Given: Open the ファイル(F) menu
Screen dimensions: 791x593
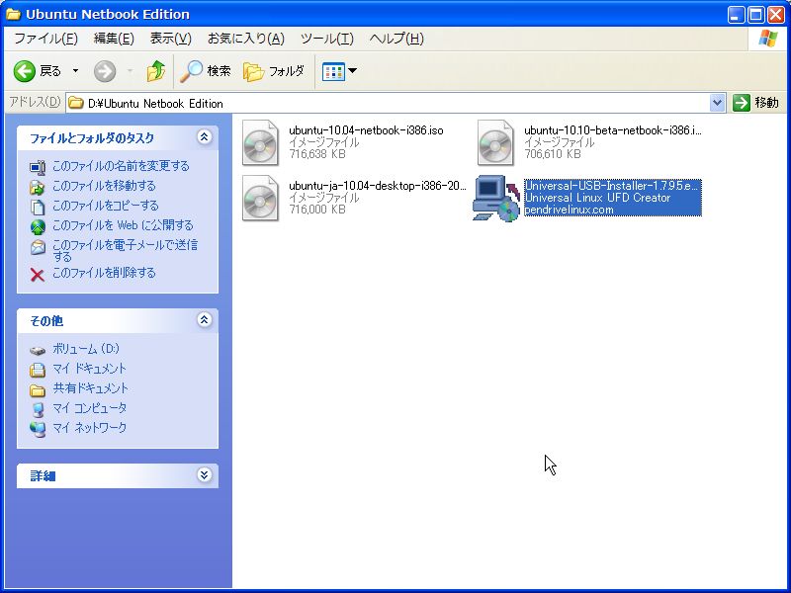Looking at the screenshot, I should [45, 39].
